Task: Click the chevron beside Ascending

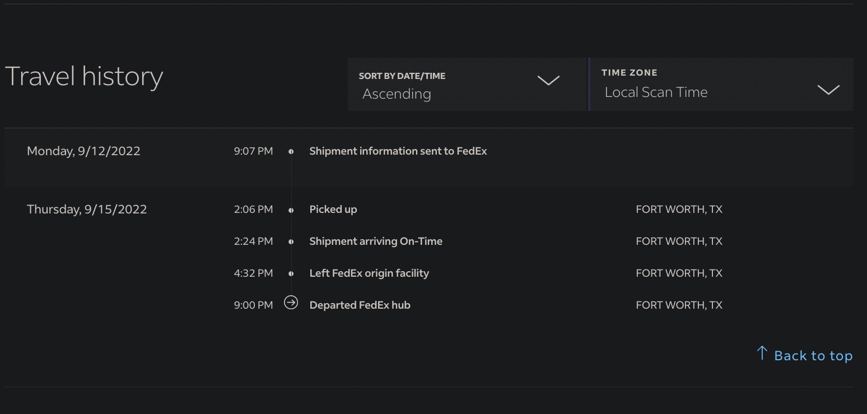Action: (548, 81)
